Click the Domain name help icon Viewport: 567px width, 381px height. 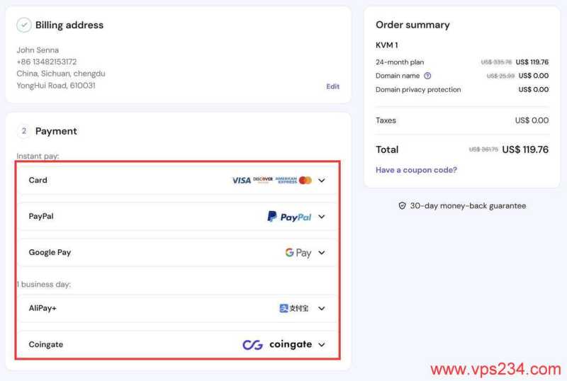pyautogui.click(x=427, y=76)
